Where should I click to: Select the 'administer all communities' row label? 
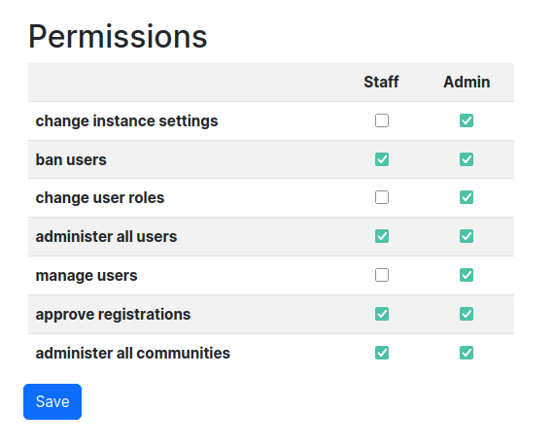pyautogui.click(x=132, y=353)
